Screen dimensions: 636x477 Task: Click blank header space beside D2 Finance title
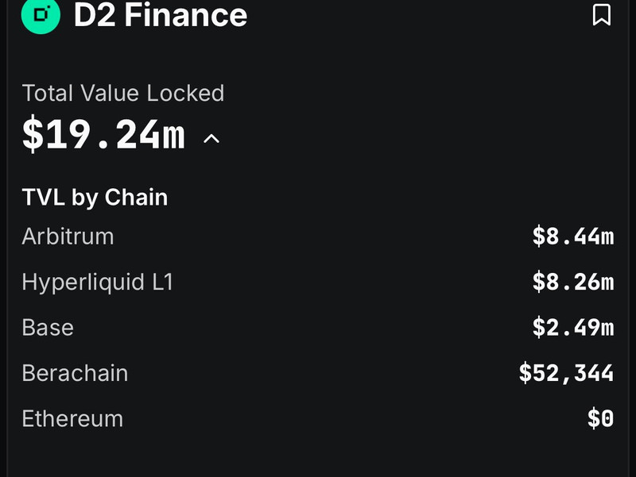click(413, 15)
